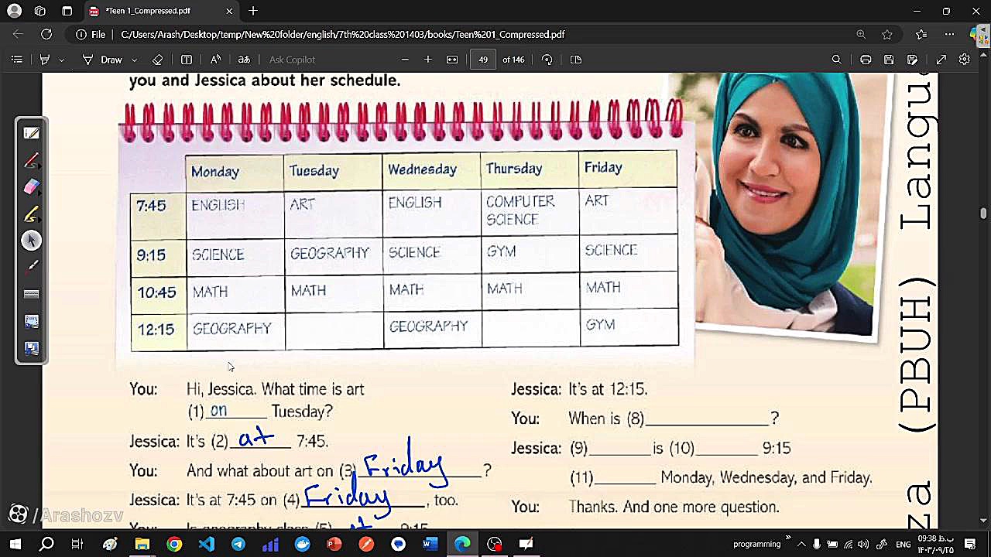Click the Translate icon in PDF toolbar

tap(244, 60)
